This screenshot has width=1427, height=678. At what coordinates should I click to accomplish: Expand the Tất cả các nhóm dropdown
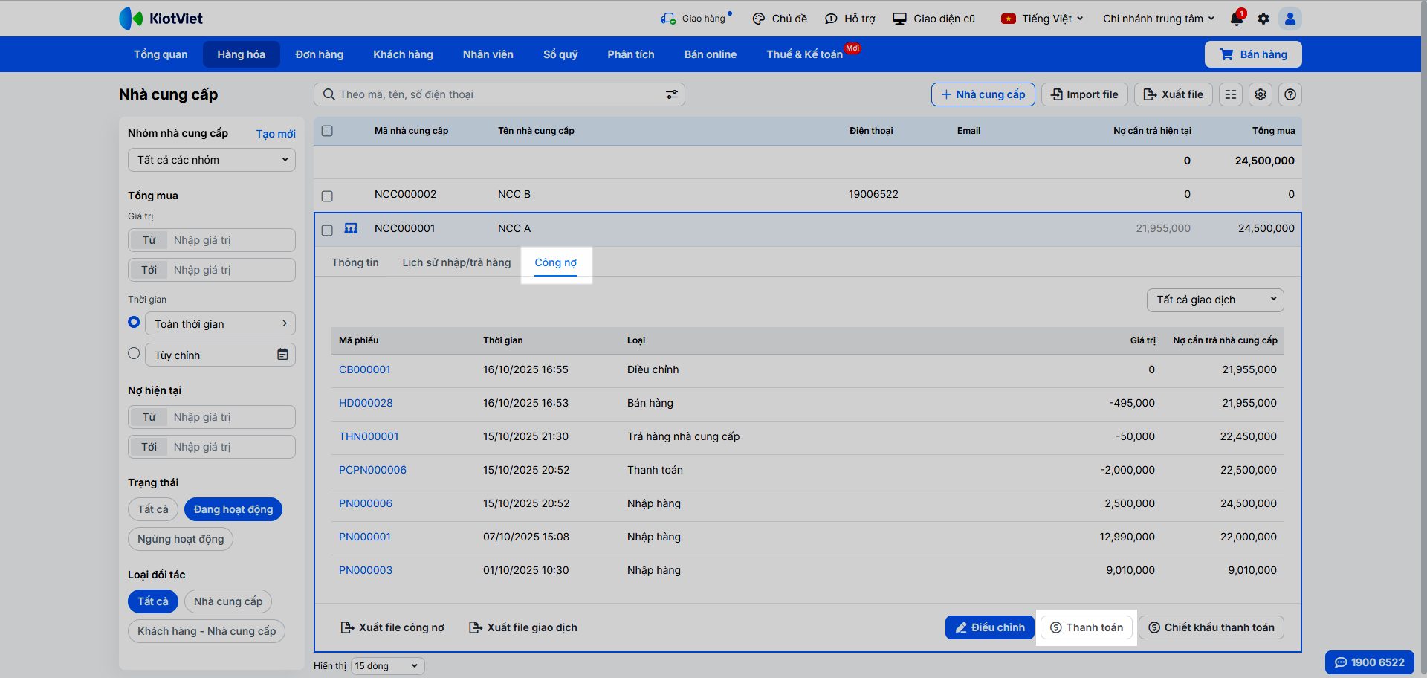212,160
